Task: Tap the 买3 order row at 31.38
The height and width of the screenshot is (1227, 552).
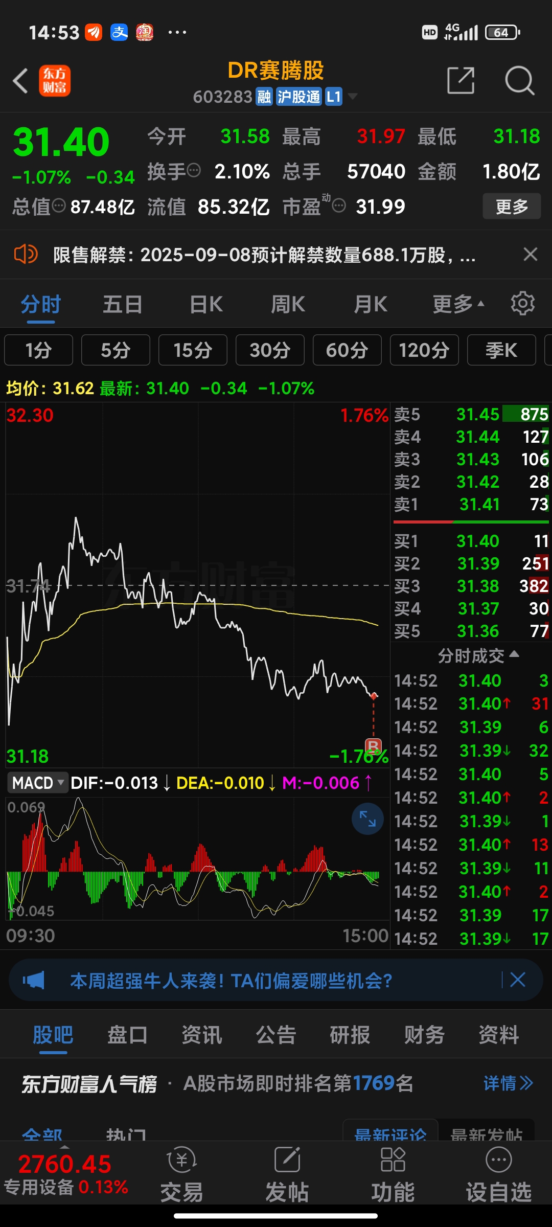Action: point(471,586)
